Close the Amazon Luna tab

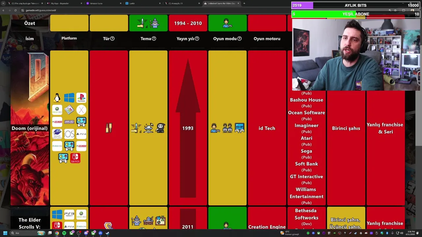pyautogui.click(x=121, y=3)
